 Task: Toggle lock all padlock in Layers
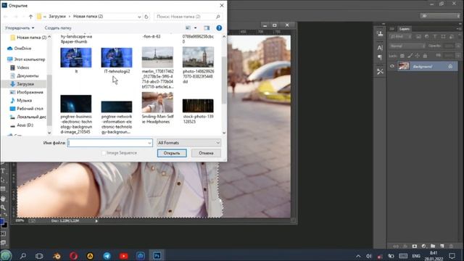pos(425,56)
